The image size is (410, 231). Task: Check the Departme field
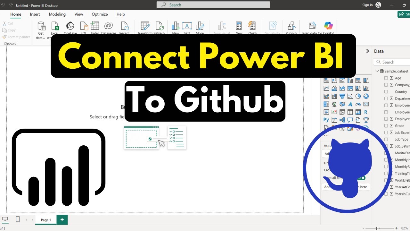click(386, 98)
